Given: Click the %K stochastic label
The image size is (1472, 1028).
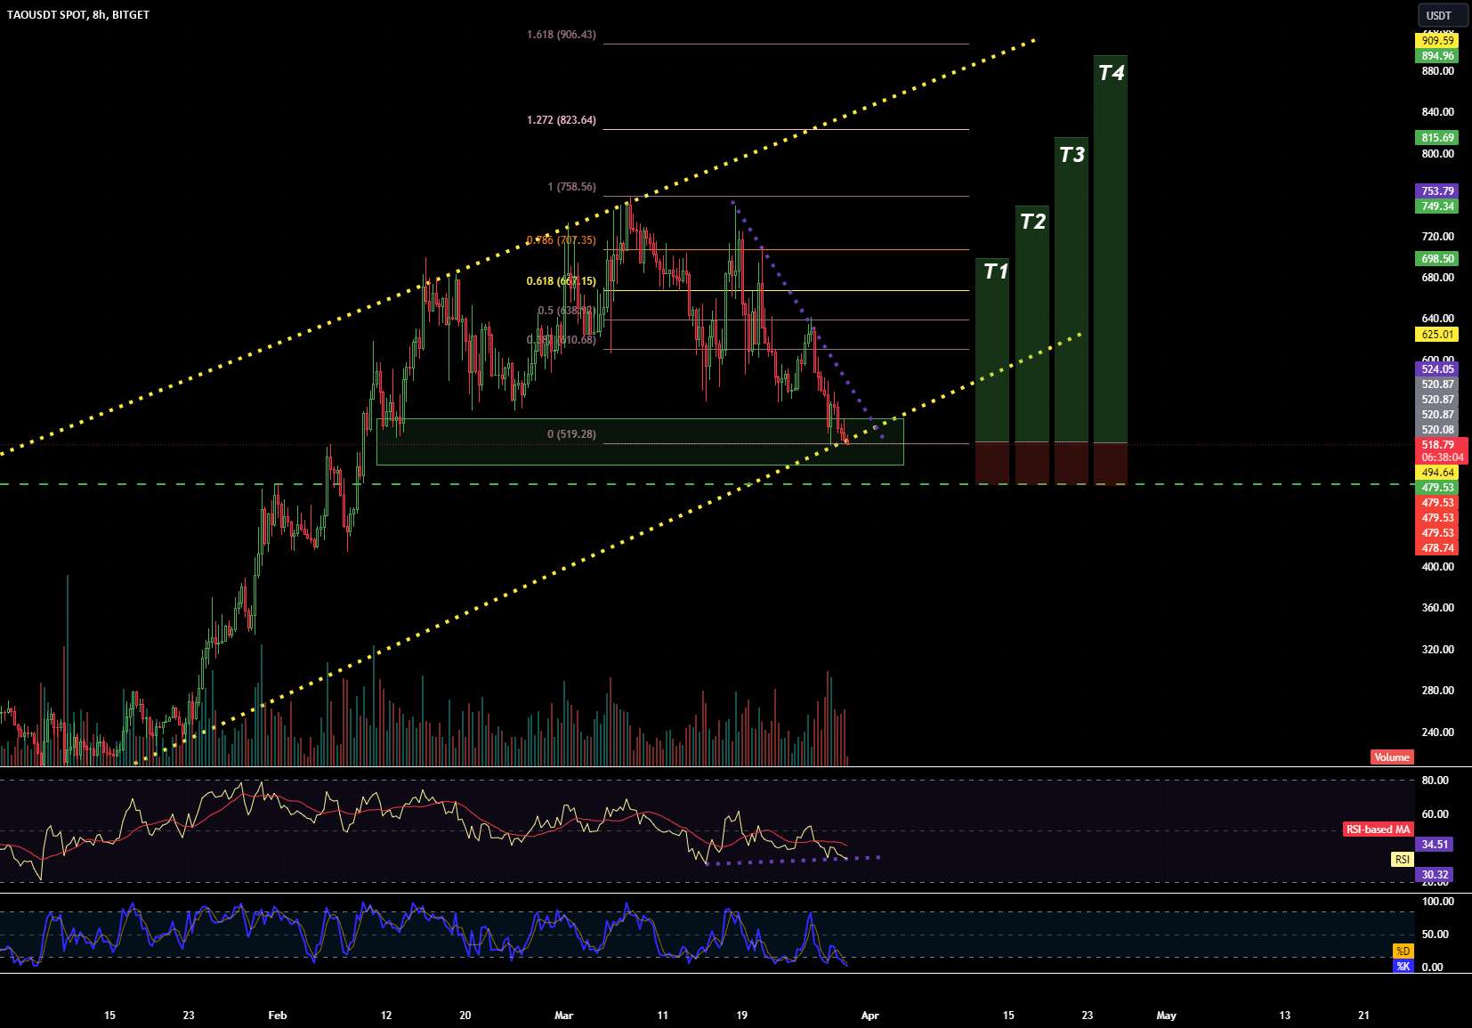Looking at the screenshot, I should pyautogui.click(x=1403, y=967).
